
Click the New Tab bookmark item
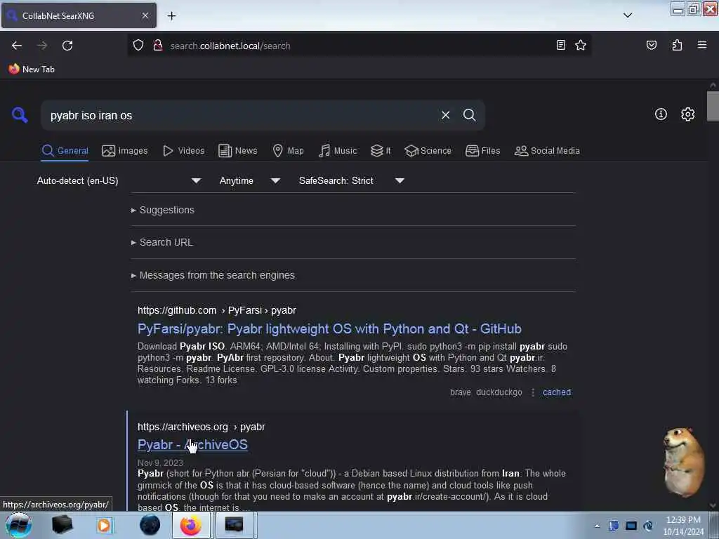click(x=32, y=69)
